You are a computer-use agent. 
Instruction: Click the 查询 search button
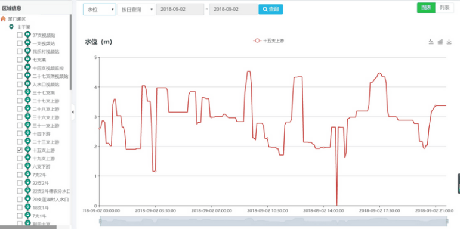pyautogui.click(x=270, y=10)
